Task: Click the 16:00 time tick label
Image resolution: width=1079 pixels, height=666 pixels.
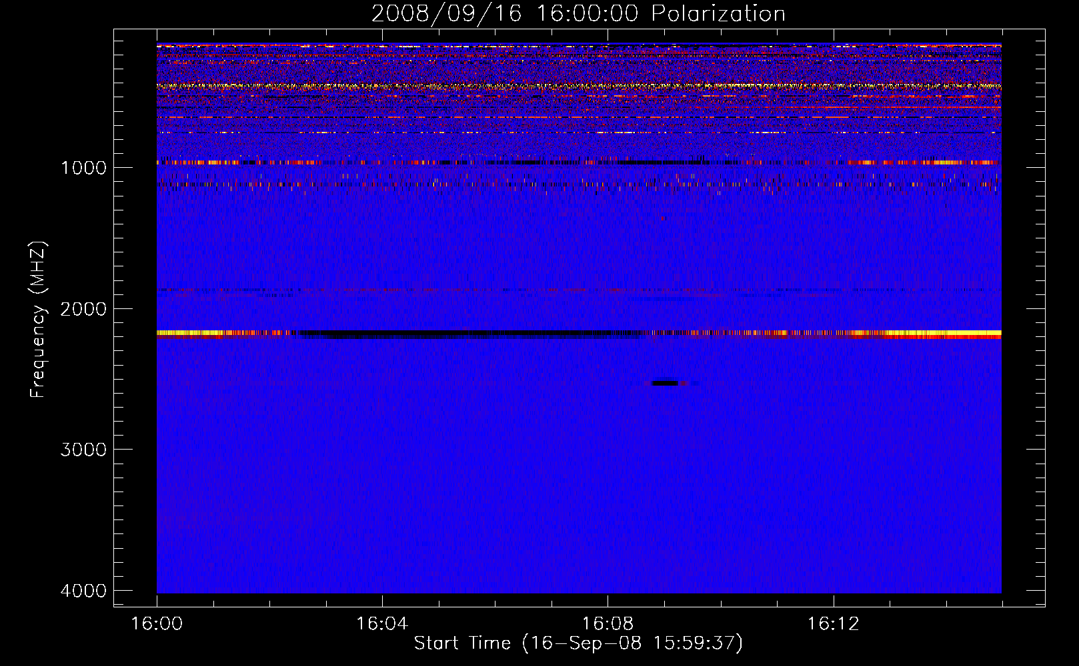Action: [157, 624]
